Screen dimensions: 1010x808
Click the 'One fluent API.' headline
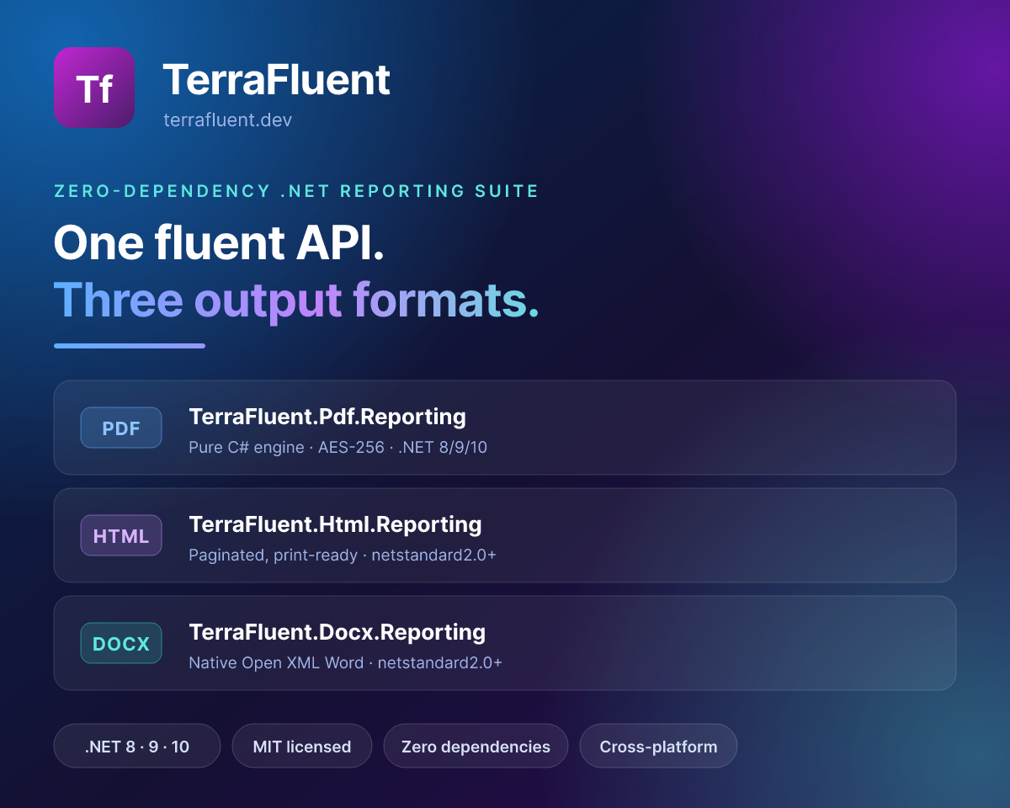[x=219, y=243]
